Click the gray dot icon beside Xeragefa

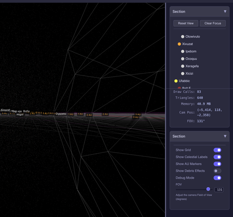pyautogui.click(x=182, y=66)
